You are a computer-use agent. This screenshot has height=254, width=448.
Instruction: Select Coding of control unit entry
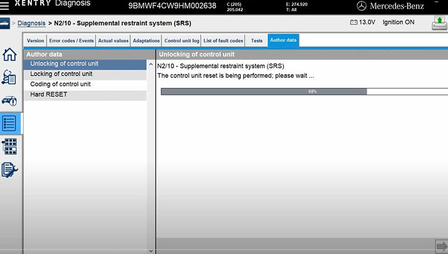85,84
